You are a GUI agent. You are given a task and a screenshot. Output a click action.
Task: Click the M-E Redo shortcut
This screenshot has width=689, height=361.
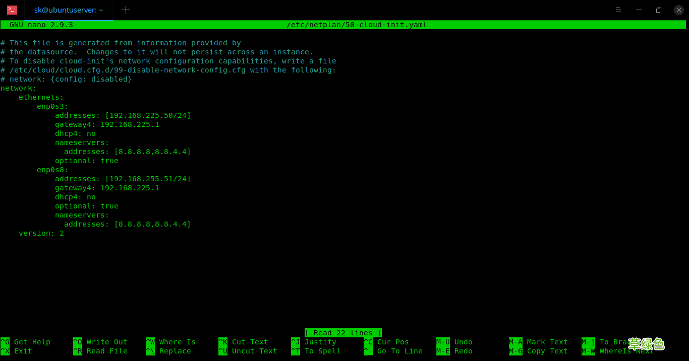(x=454, y=351)
